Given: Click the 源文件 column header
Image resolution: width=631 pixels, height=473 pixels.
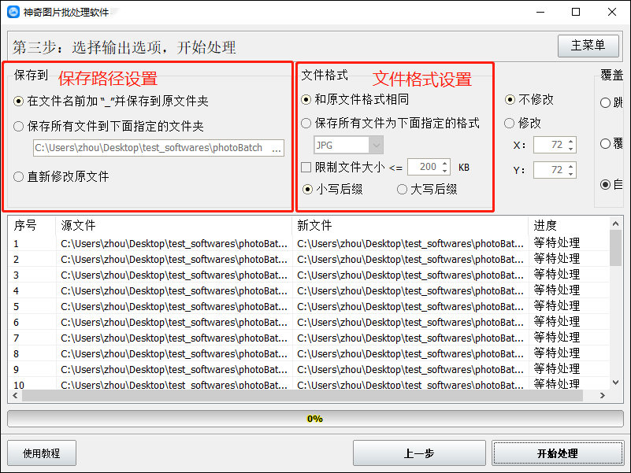Looking at the screenshot, I should pos(173,226).
